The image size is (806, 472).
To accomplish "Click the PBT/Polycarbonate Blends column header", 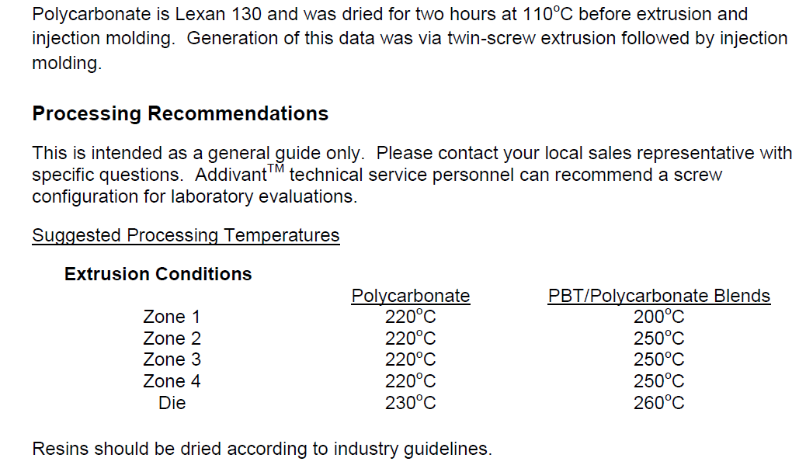I will click(659, 296).
